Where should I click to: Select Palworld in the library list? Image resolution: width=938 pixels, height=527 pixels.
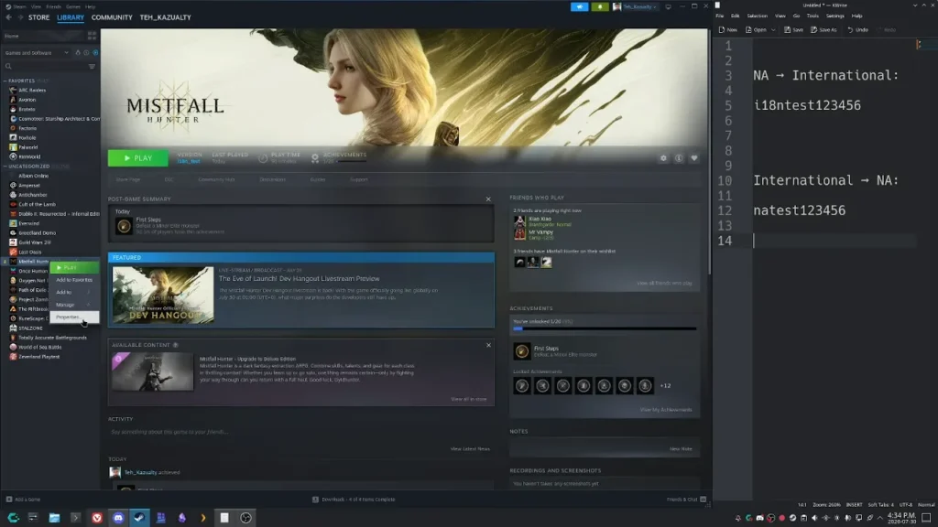(28, 147)
